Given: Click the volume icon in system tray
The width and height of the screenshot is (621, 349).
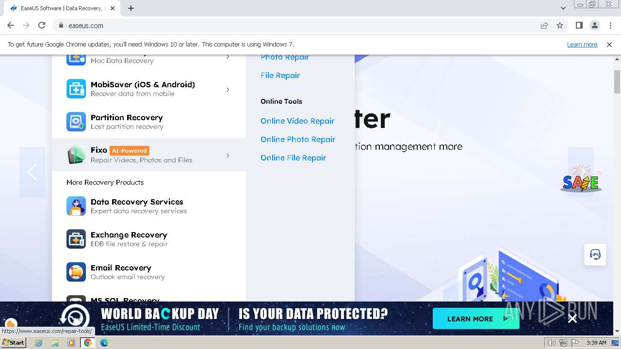Looking at the screenshot, I should pyautogui.click(x=552, y=343).
